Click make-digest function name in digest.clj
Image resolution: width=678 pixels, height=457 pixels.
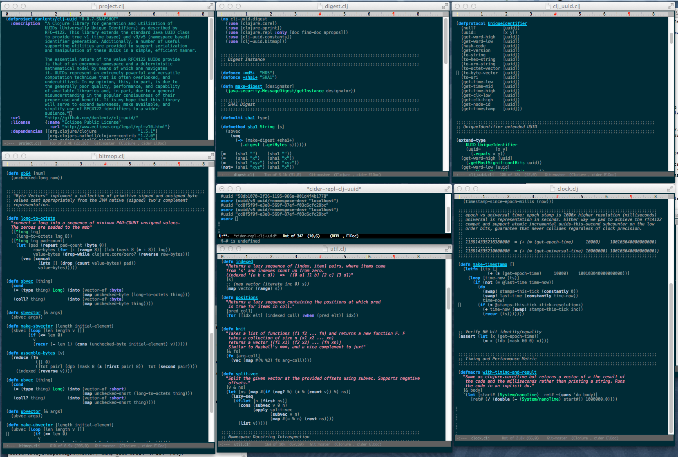tap(248, 87)
